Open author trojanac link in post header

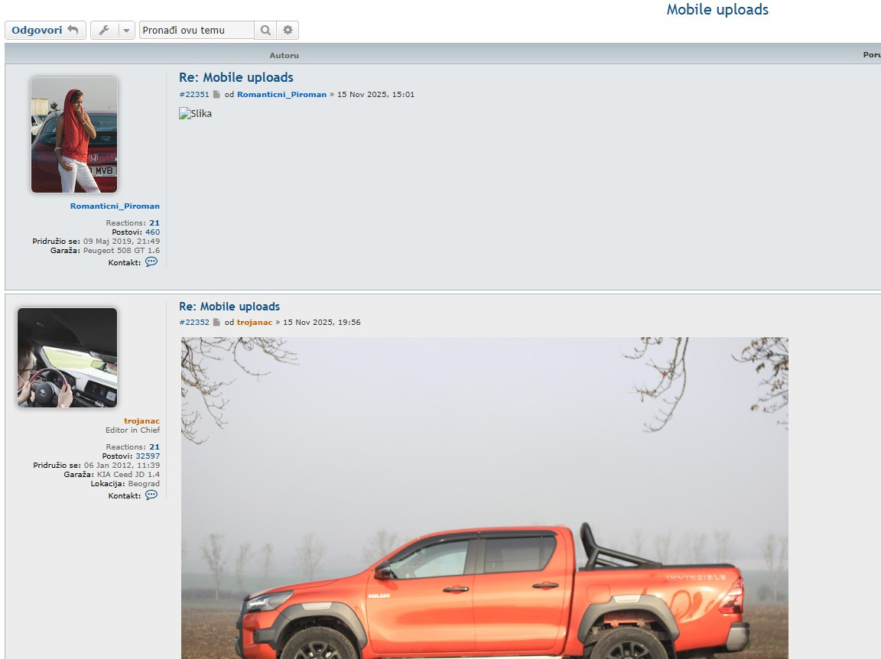coord(255,323)
